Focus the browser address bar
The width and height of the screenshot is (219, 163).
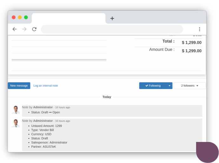[112, 29]
